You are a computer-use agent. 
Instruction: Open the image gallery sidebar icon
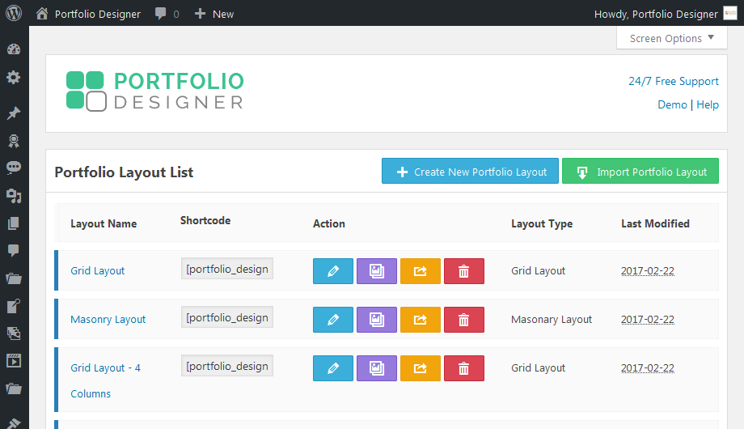14,333
